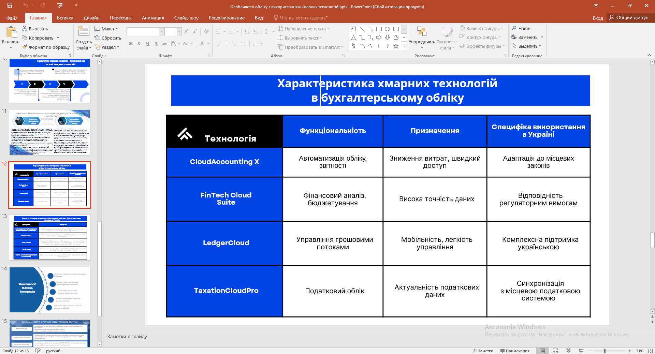
Task: Toggle Italic (К) formatting
Action: (139, 44)
